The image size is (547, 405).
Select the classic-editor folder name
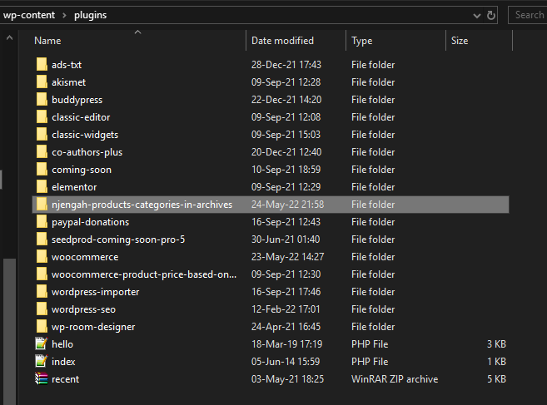click(81, 117)
